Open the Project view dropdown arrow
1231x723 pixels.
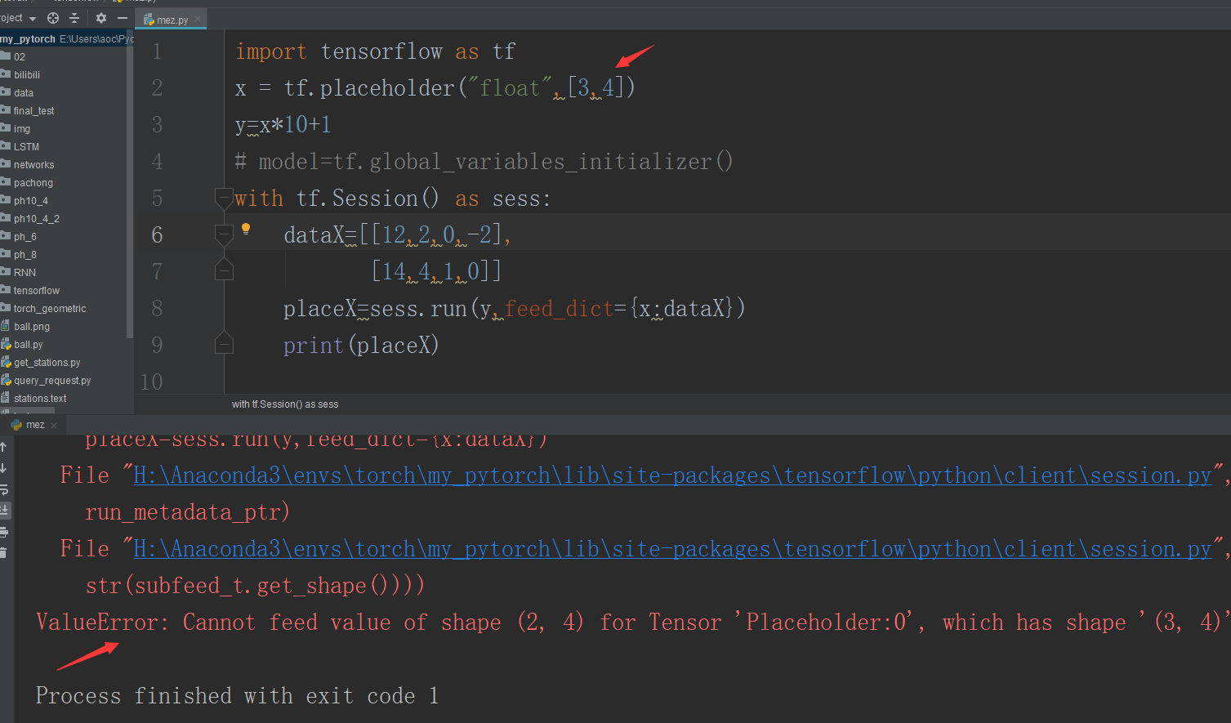(x=31, y=17)
